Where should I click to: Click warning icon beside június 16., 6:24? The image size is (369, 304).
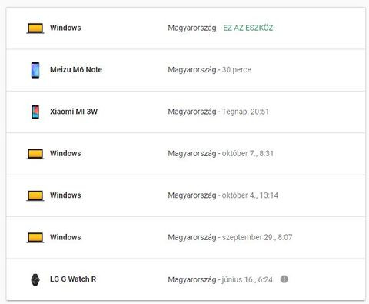[x=284, y=279]
